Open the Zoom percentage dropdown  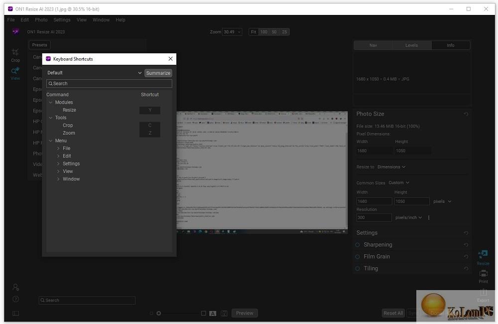click(x=232, y=32)
